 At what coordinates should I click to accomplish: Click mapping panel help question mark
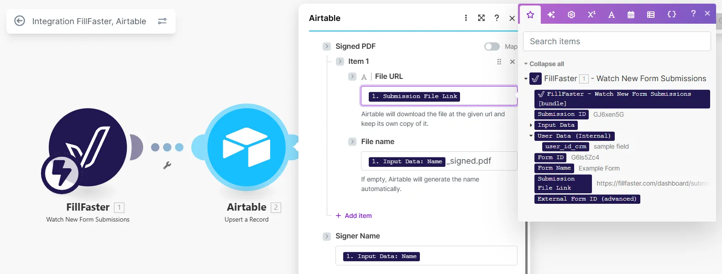[x=693, y=14]
